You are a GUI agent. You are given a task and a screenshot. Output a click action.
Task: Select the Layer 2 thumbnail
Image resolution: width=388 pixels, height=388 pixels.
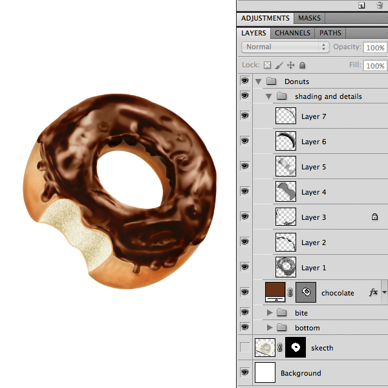[286, 242]
